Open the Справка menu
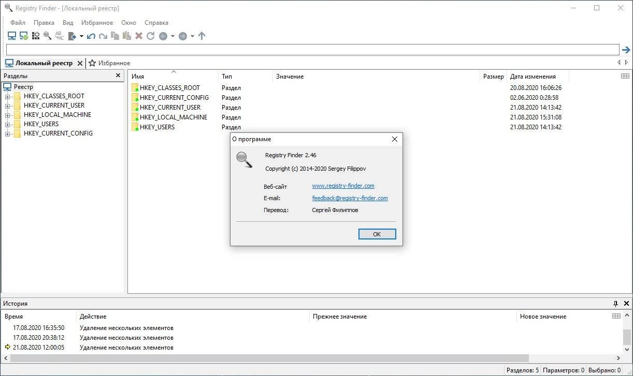This screenshot has height=376, width=633. [156, 23]
